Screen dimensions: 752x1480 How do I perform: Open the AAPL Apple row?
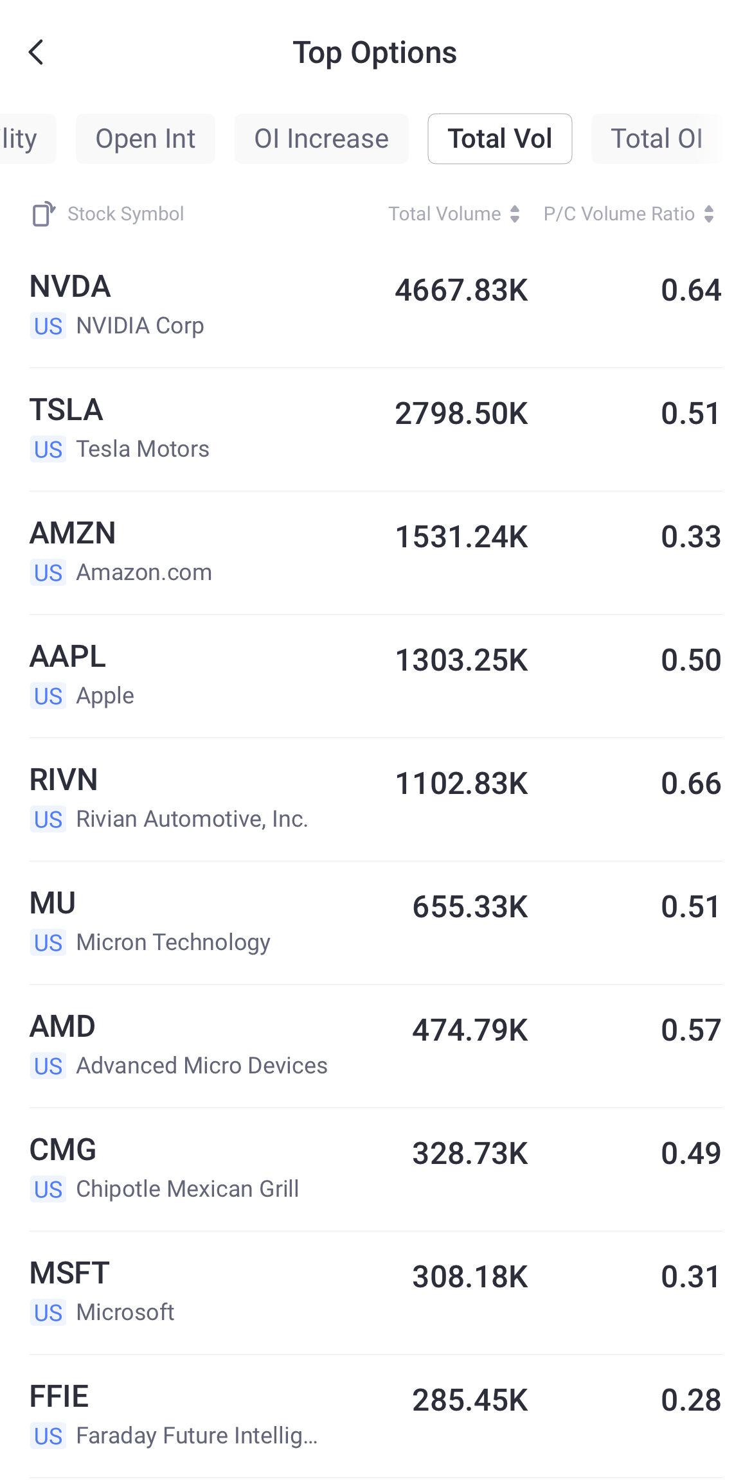click(x=376, y=676)
